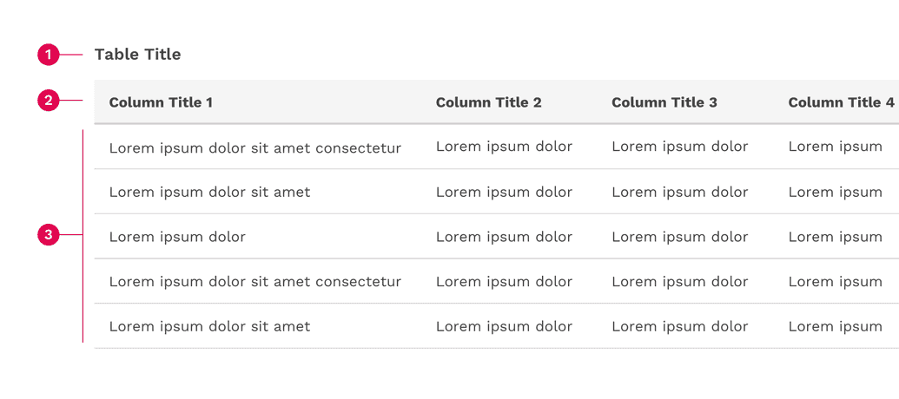899x399 pixels.
Task: Select the Table Title heading text
Action: coord(137,55)
